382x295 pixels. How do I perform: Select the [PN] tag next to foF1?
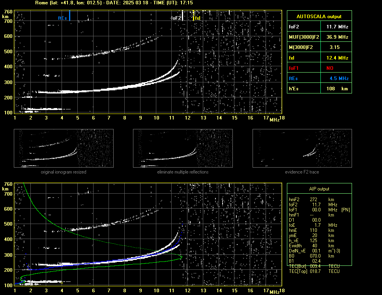click(346, 209)
